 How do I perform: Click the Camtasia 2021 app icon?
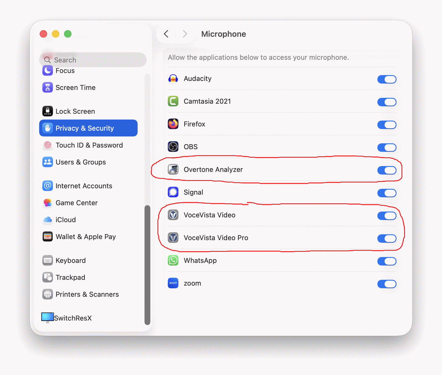[x=173, y=102]
